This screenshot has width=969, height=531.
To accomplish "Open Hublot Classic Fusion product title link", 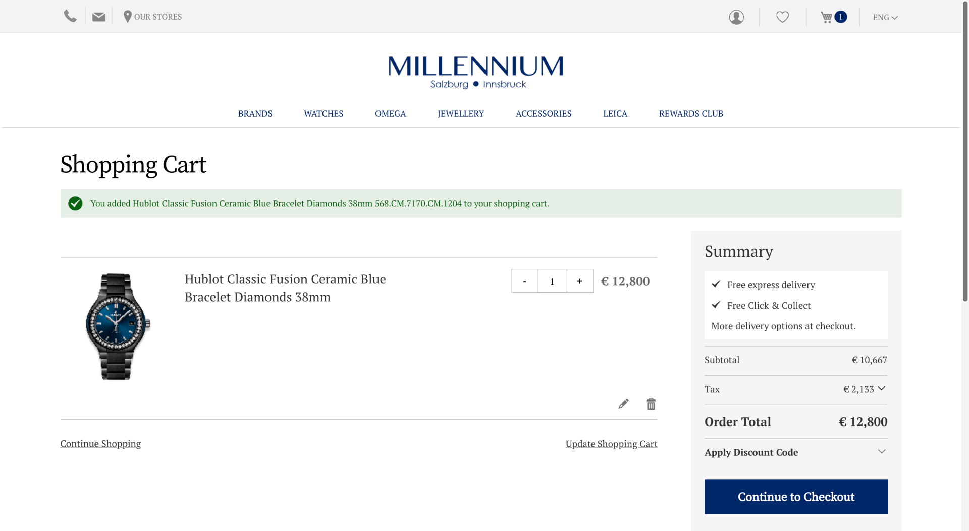I will 285,288.
